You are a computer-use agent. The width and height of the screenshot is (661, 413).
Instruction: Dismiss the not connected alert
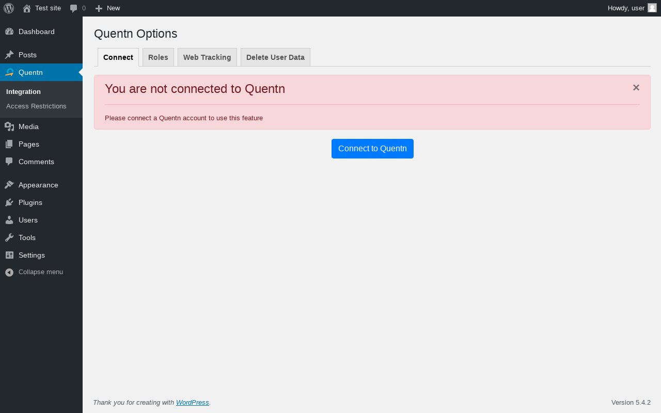[636, 88]
